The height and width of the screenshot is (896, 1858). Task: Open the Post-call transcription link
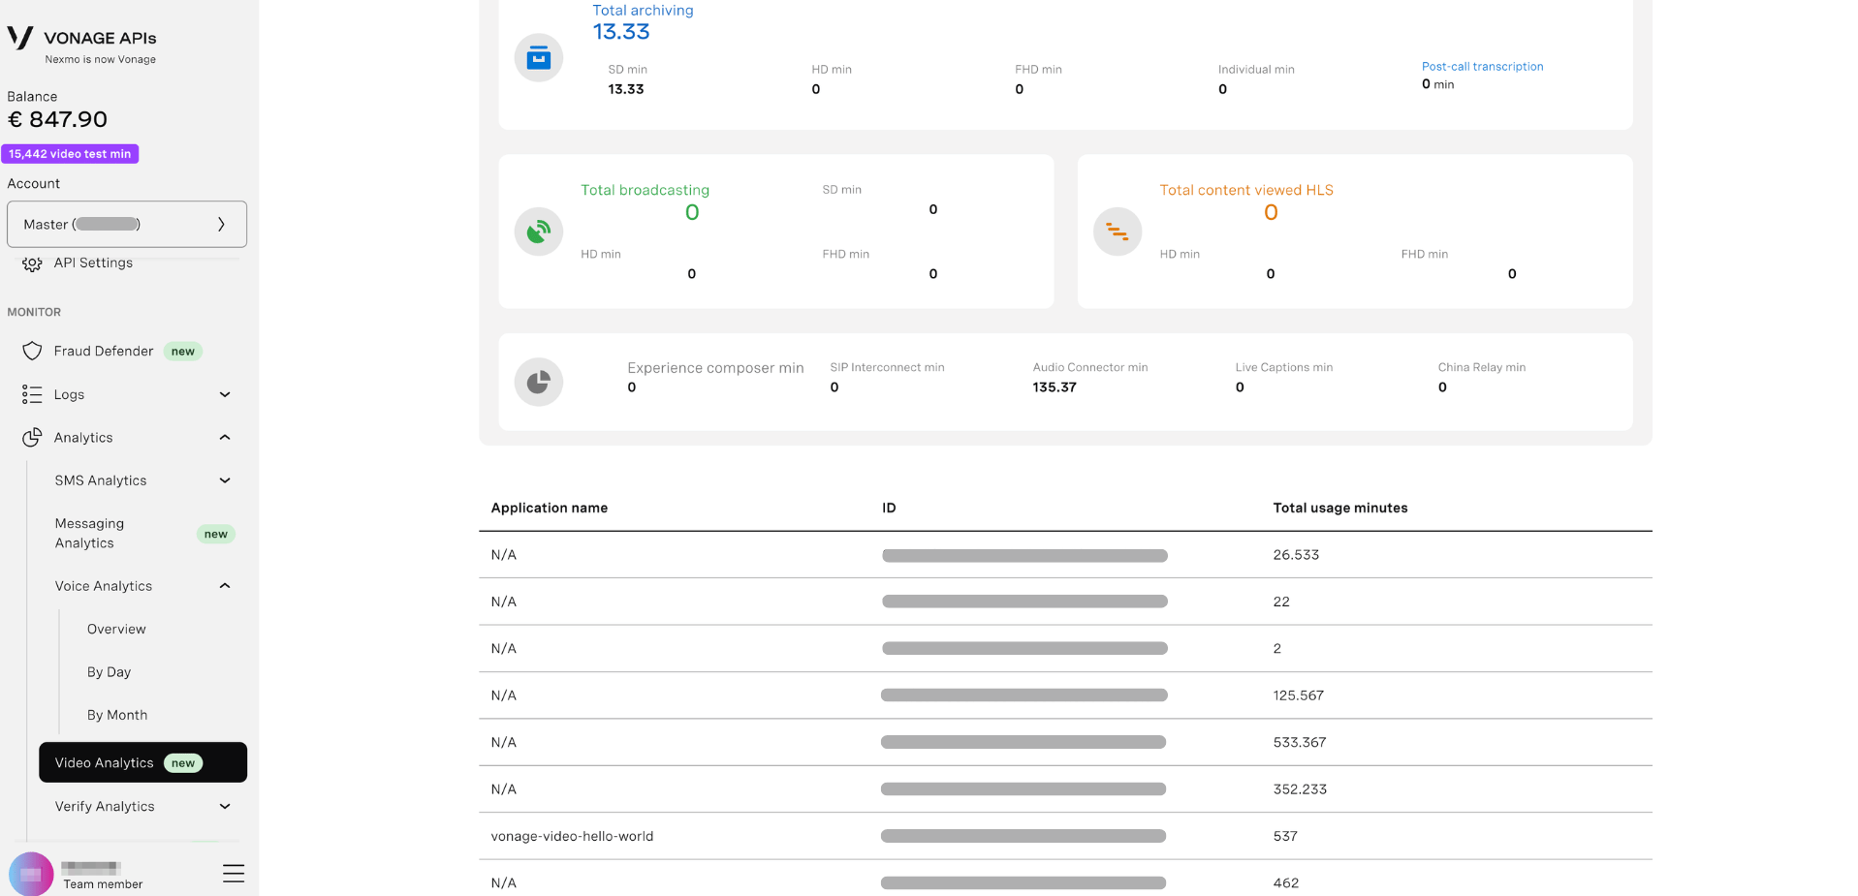point(1482,67)
